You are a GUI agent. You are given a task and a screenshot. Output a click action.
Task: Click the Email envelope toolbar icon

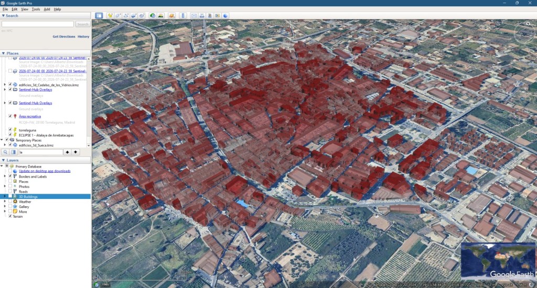(194, 15)
